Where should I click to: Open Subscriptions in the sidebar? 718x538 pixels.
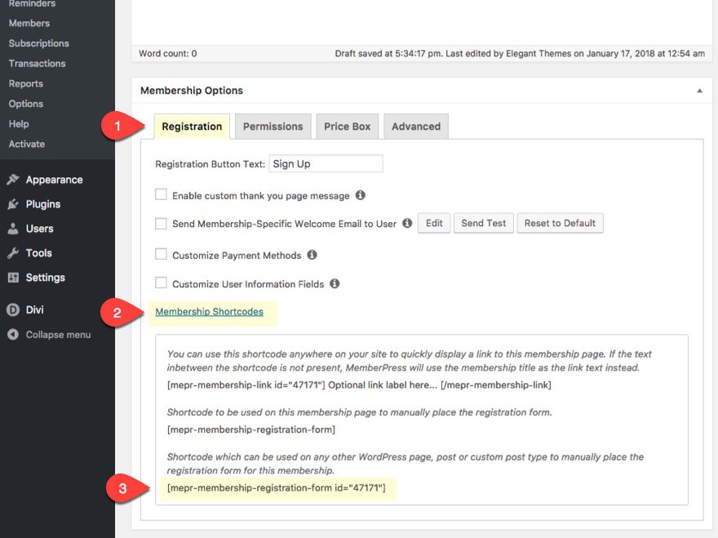(39, 43)
